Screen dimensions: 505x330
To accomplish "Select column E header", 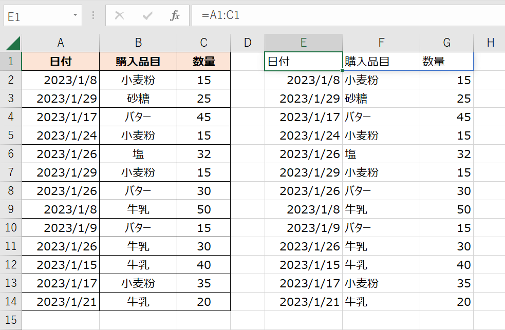I will click(304, 43).
